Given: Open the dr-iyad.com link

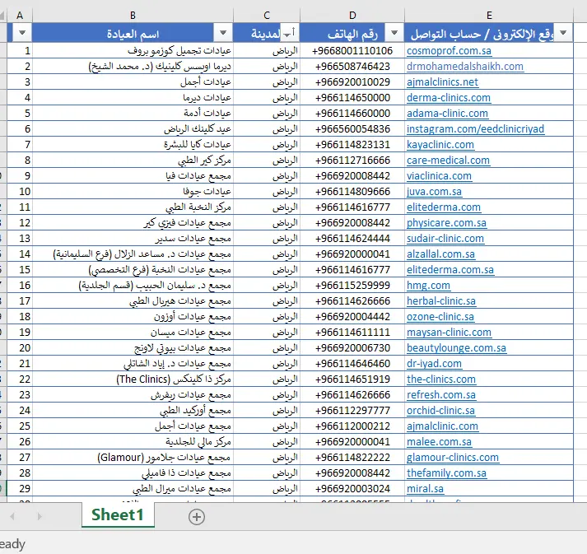Looking at the screenshot, I should 434,364.
